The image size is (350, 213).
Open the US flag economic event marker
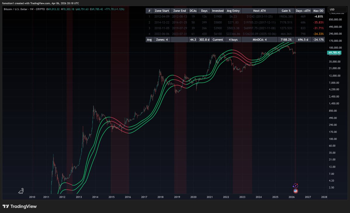tap(295, 191)
